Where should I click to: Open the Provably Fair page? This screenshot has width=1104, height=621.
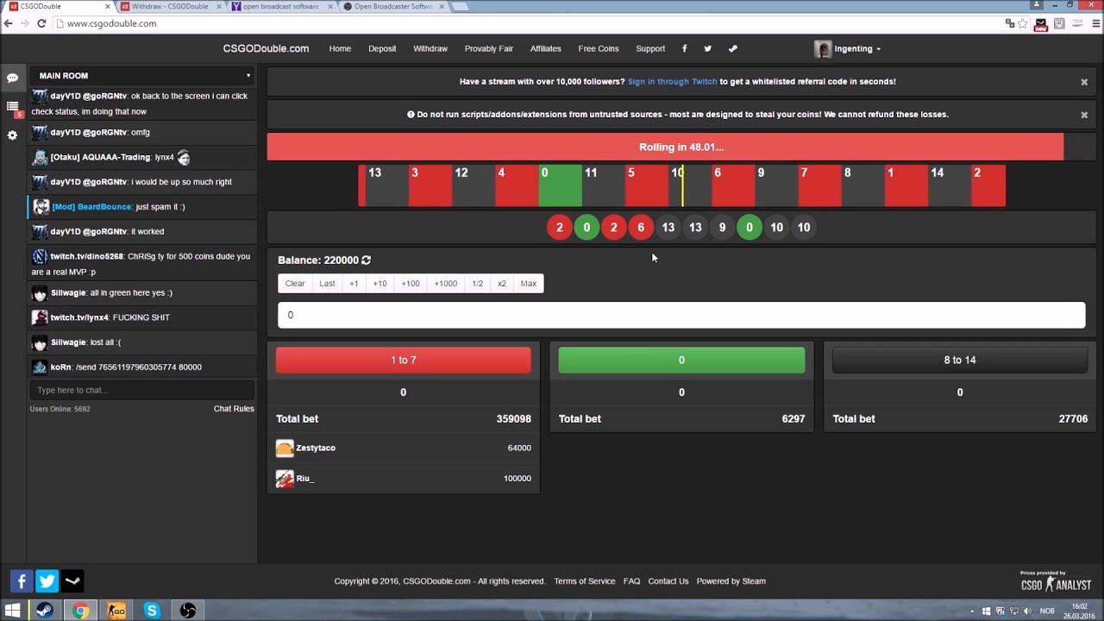489,48
